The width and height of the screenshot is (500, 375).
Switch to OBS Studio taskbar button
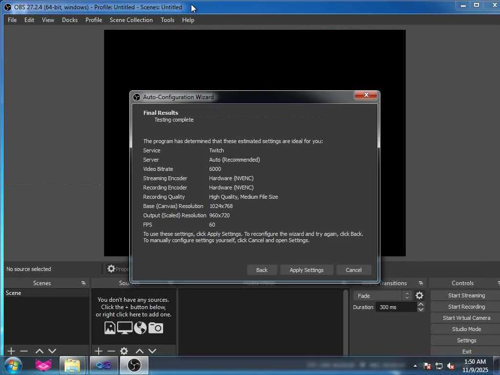(134, 365)
